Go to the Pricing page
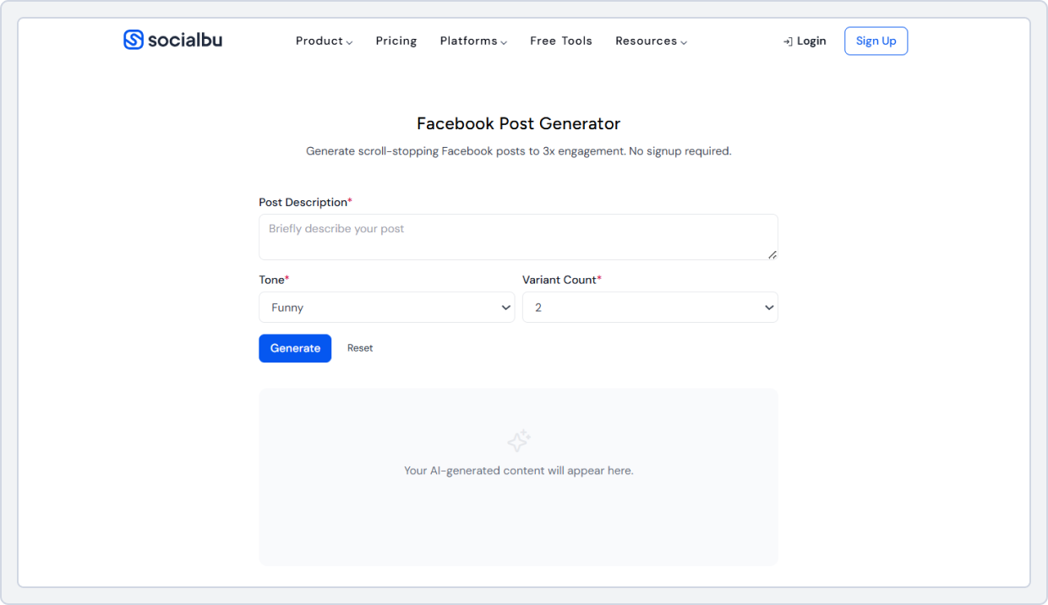Viewport: 1048px width, 605px height. [x=396, y=41]
